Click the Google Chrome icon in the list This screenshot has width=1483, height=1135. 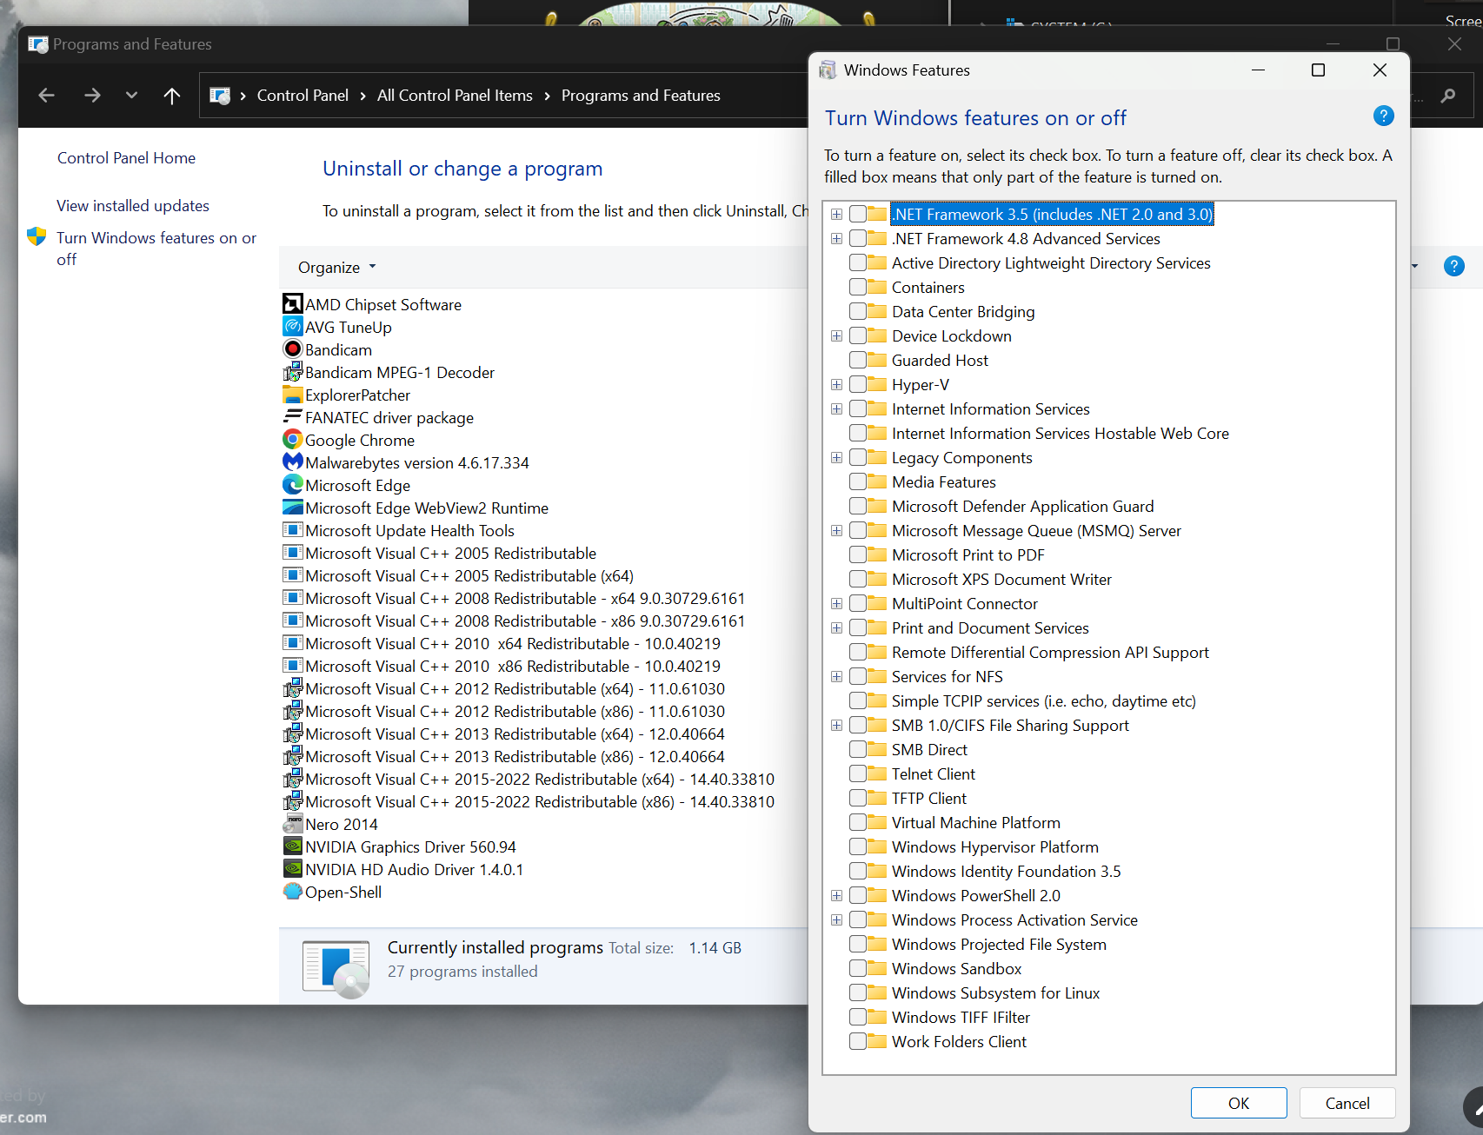pyautogui.click(x=293, y=440)
